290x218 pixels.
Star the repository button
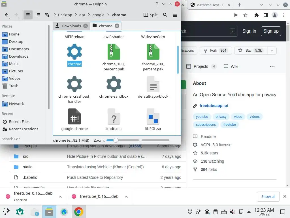pyautogui.click(x=251, y=51)
